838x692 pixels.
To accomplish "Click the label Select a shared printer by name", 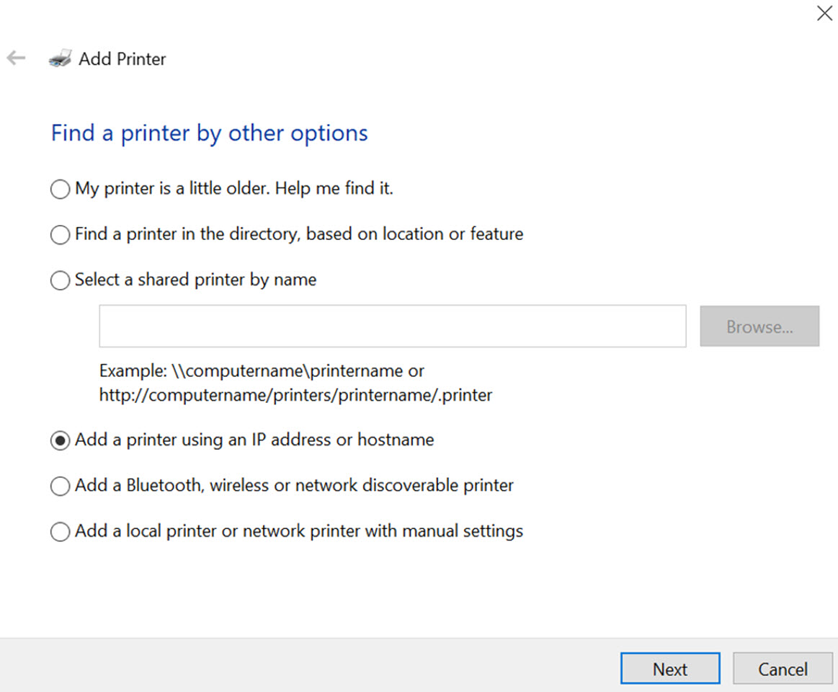I will [x=195, y=280].
